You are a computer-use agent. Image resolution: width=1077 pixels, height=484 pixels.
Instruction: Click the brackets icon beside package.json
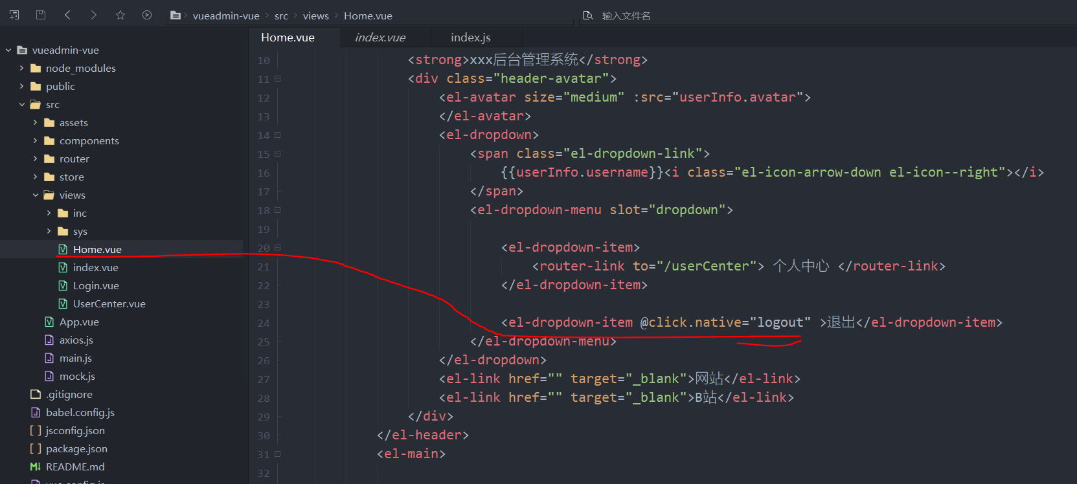click(36, 448)
